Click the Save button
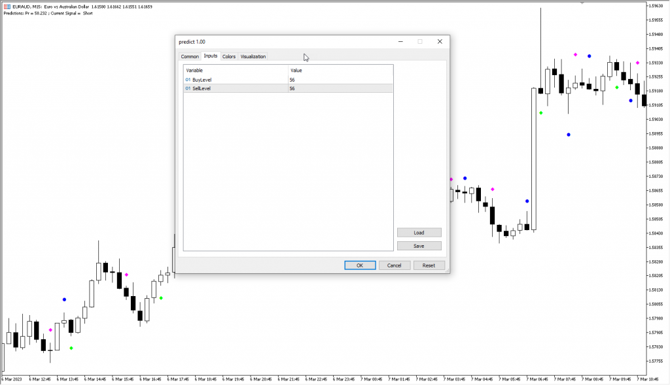Image resolution: width=670 pixels, height=385 pixels. click(419, 246)
